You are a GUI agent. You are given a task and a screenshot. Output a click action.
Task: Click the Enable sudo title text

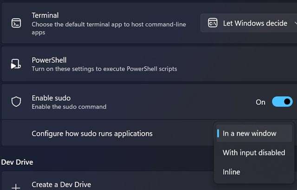point(51,98)
